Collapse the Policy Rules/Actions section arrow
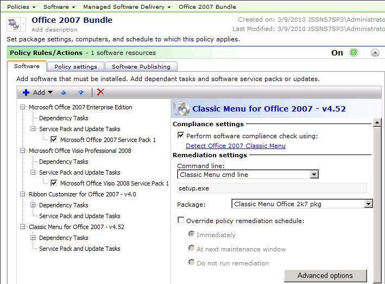The height and width of the screenshot is (284, 385). coord(375,53)
